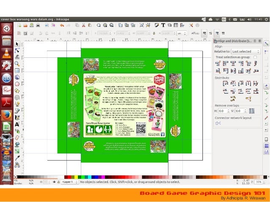Select the Gradient tool
Viewport: 270px width, 202px height.
pos(17,151)
